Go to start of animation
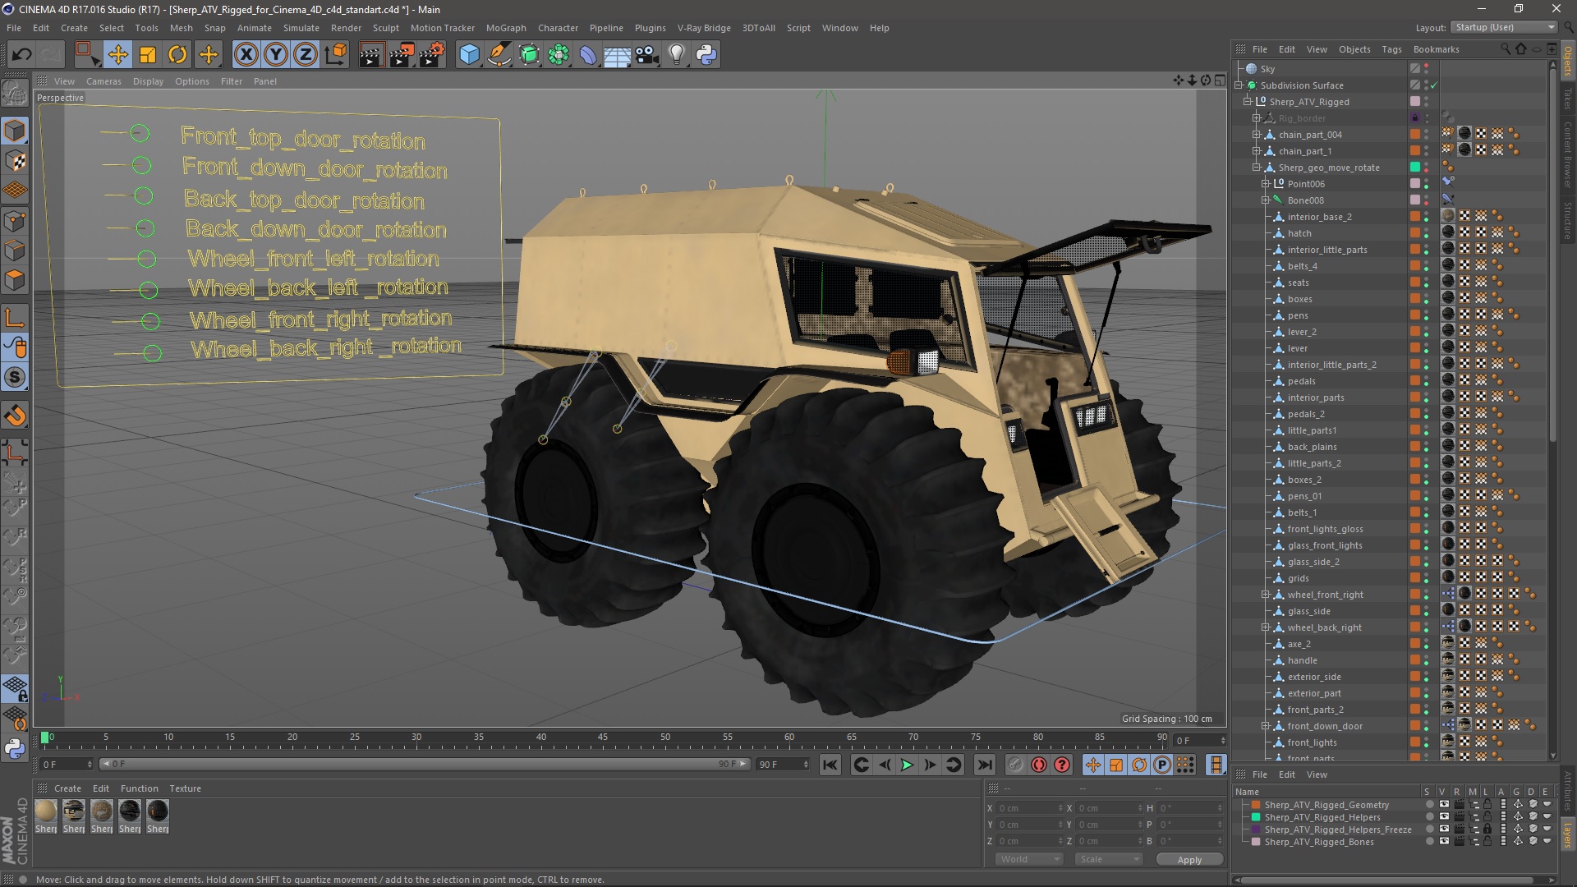1577x887 pixels. click(830, 765)
